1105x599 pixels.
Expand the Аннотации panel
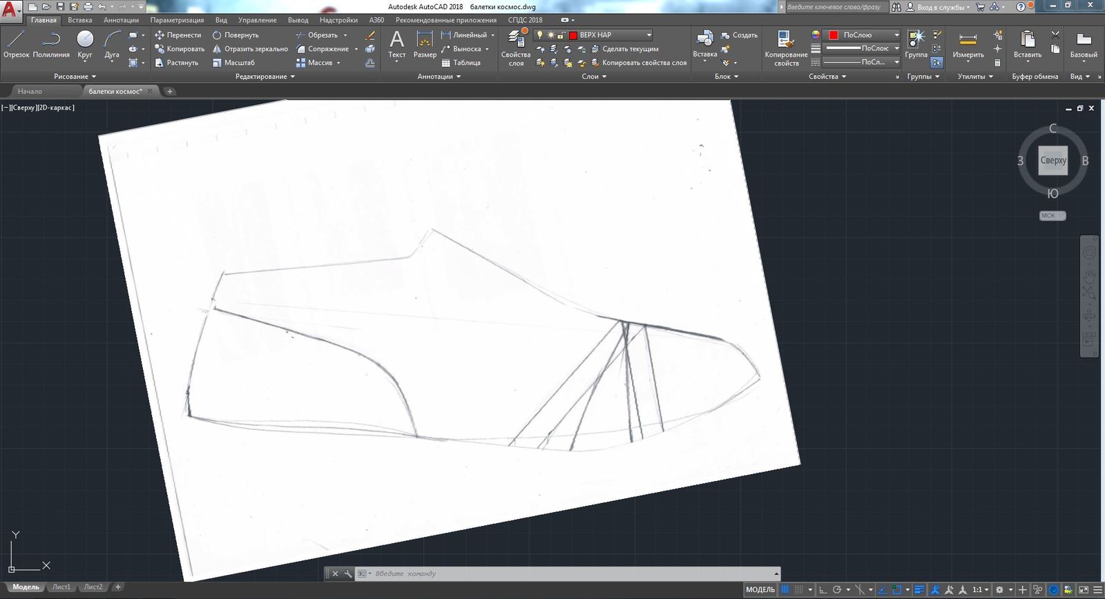pos(439,77)
